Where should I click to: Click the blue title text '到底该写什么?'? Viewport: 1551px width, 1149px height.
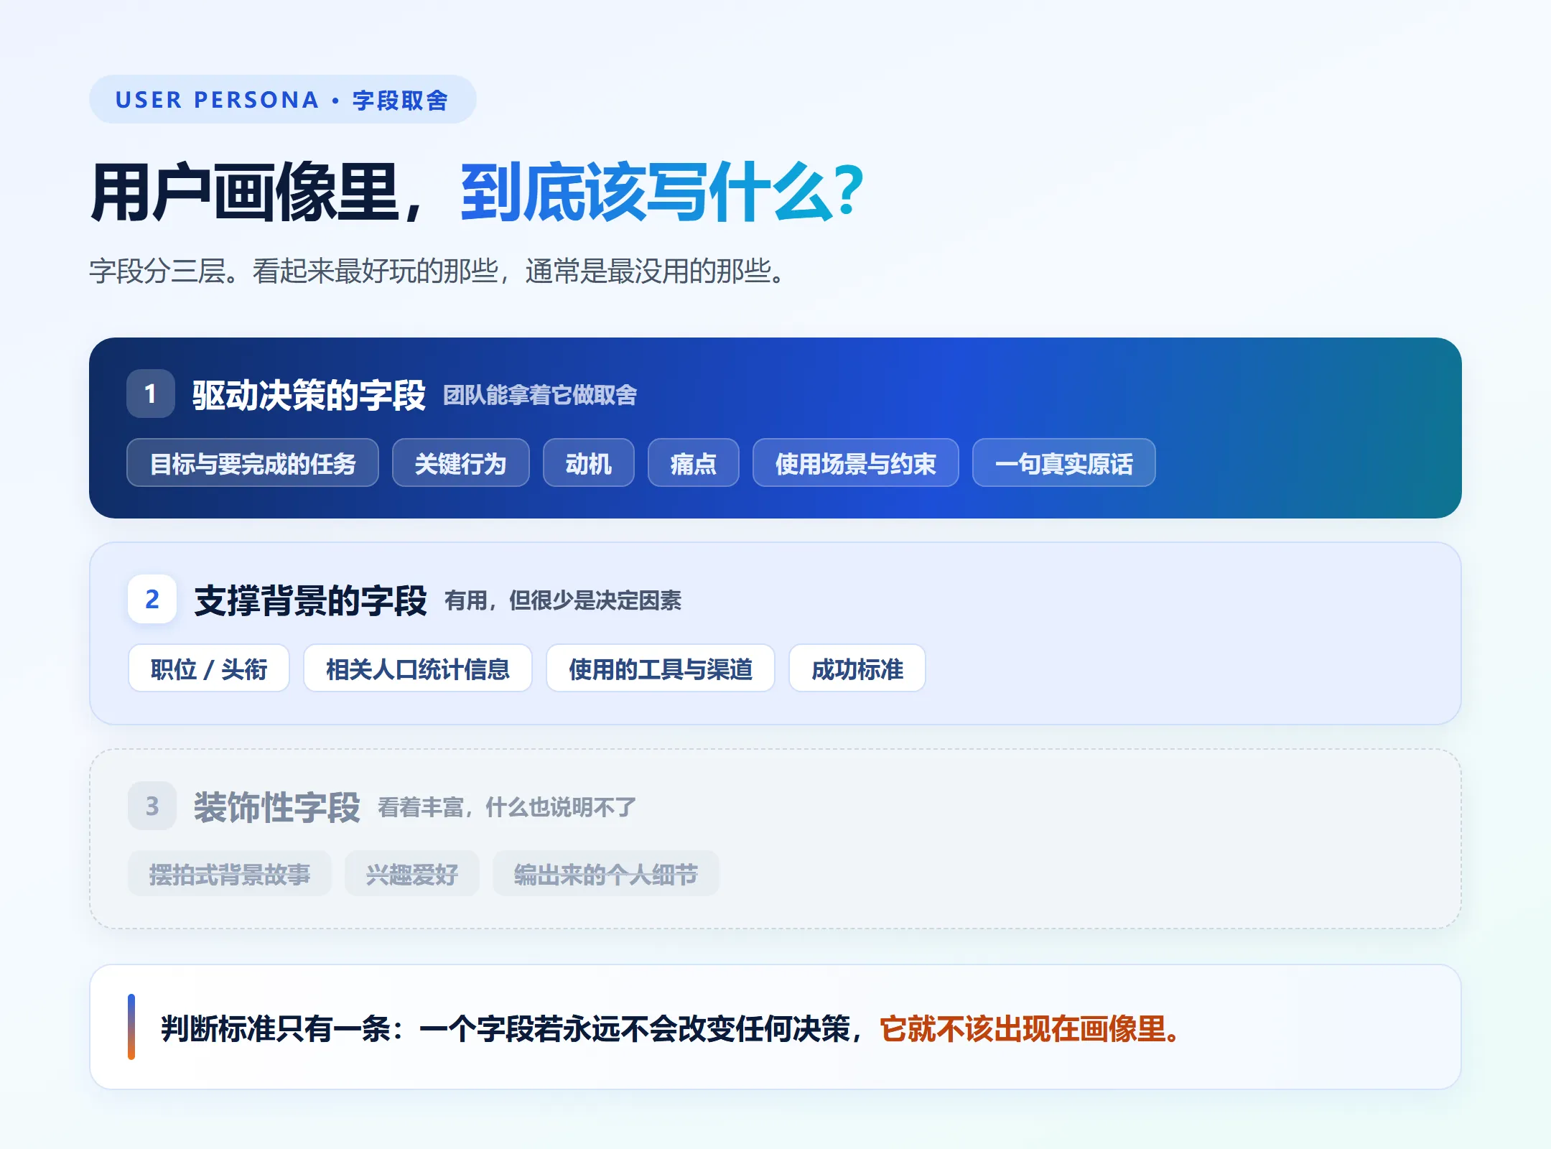point(662,192)
